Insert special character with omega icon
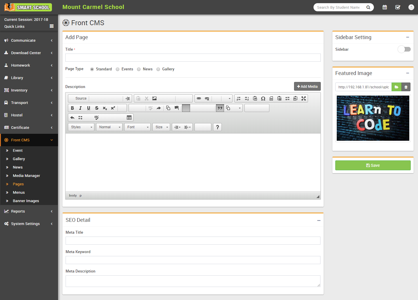The image size is (418, 300). click(x=263, y=98)
